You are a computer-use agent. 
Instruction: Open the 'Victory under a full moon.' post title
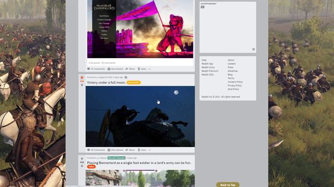click(x=106, y=83)
